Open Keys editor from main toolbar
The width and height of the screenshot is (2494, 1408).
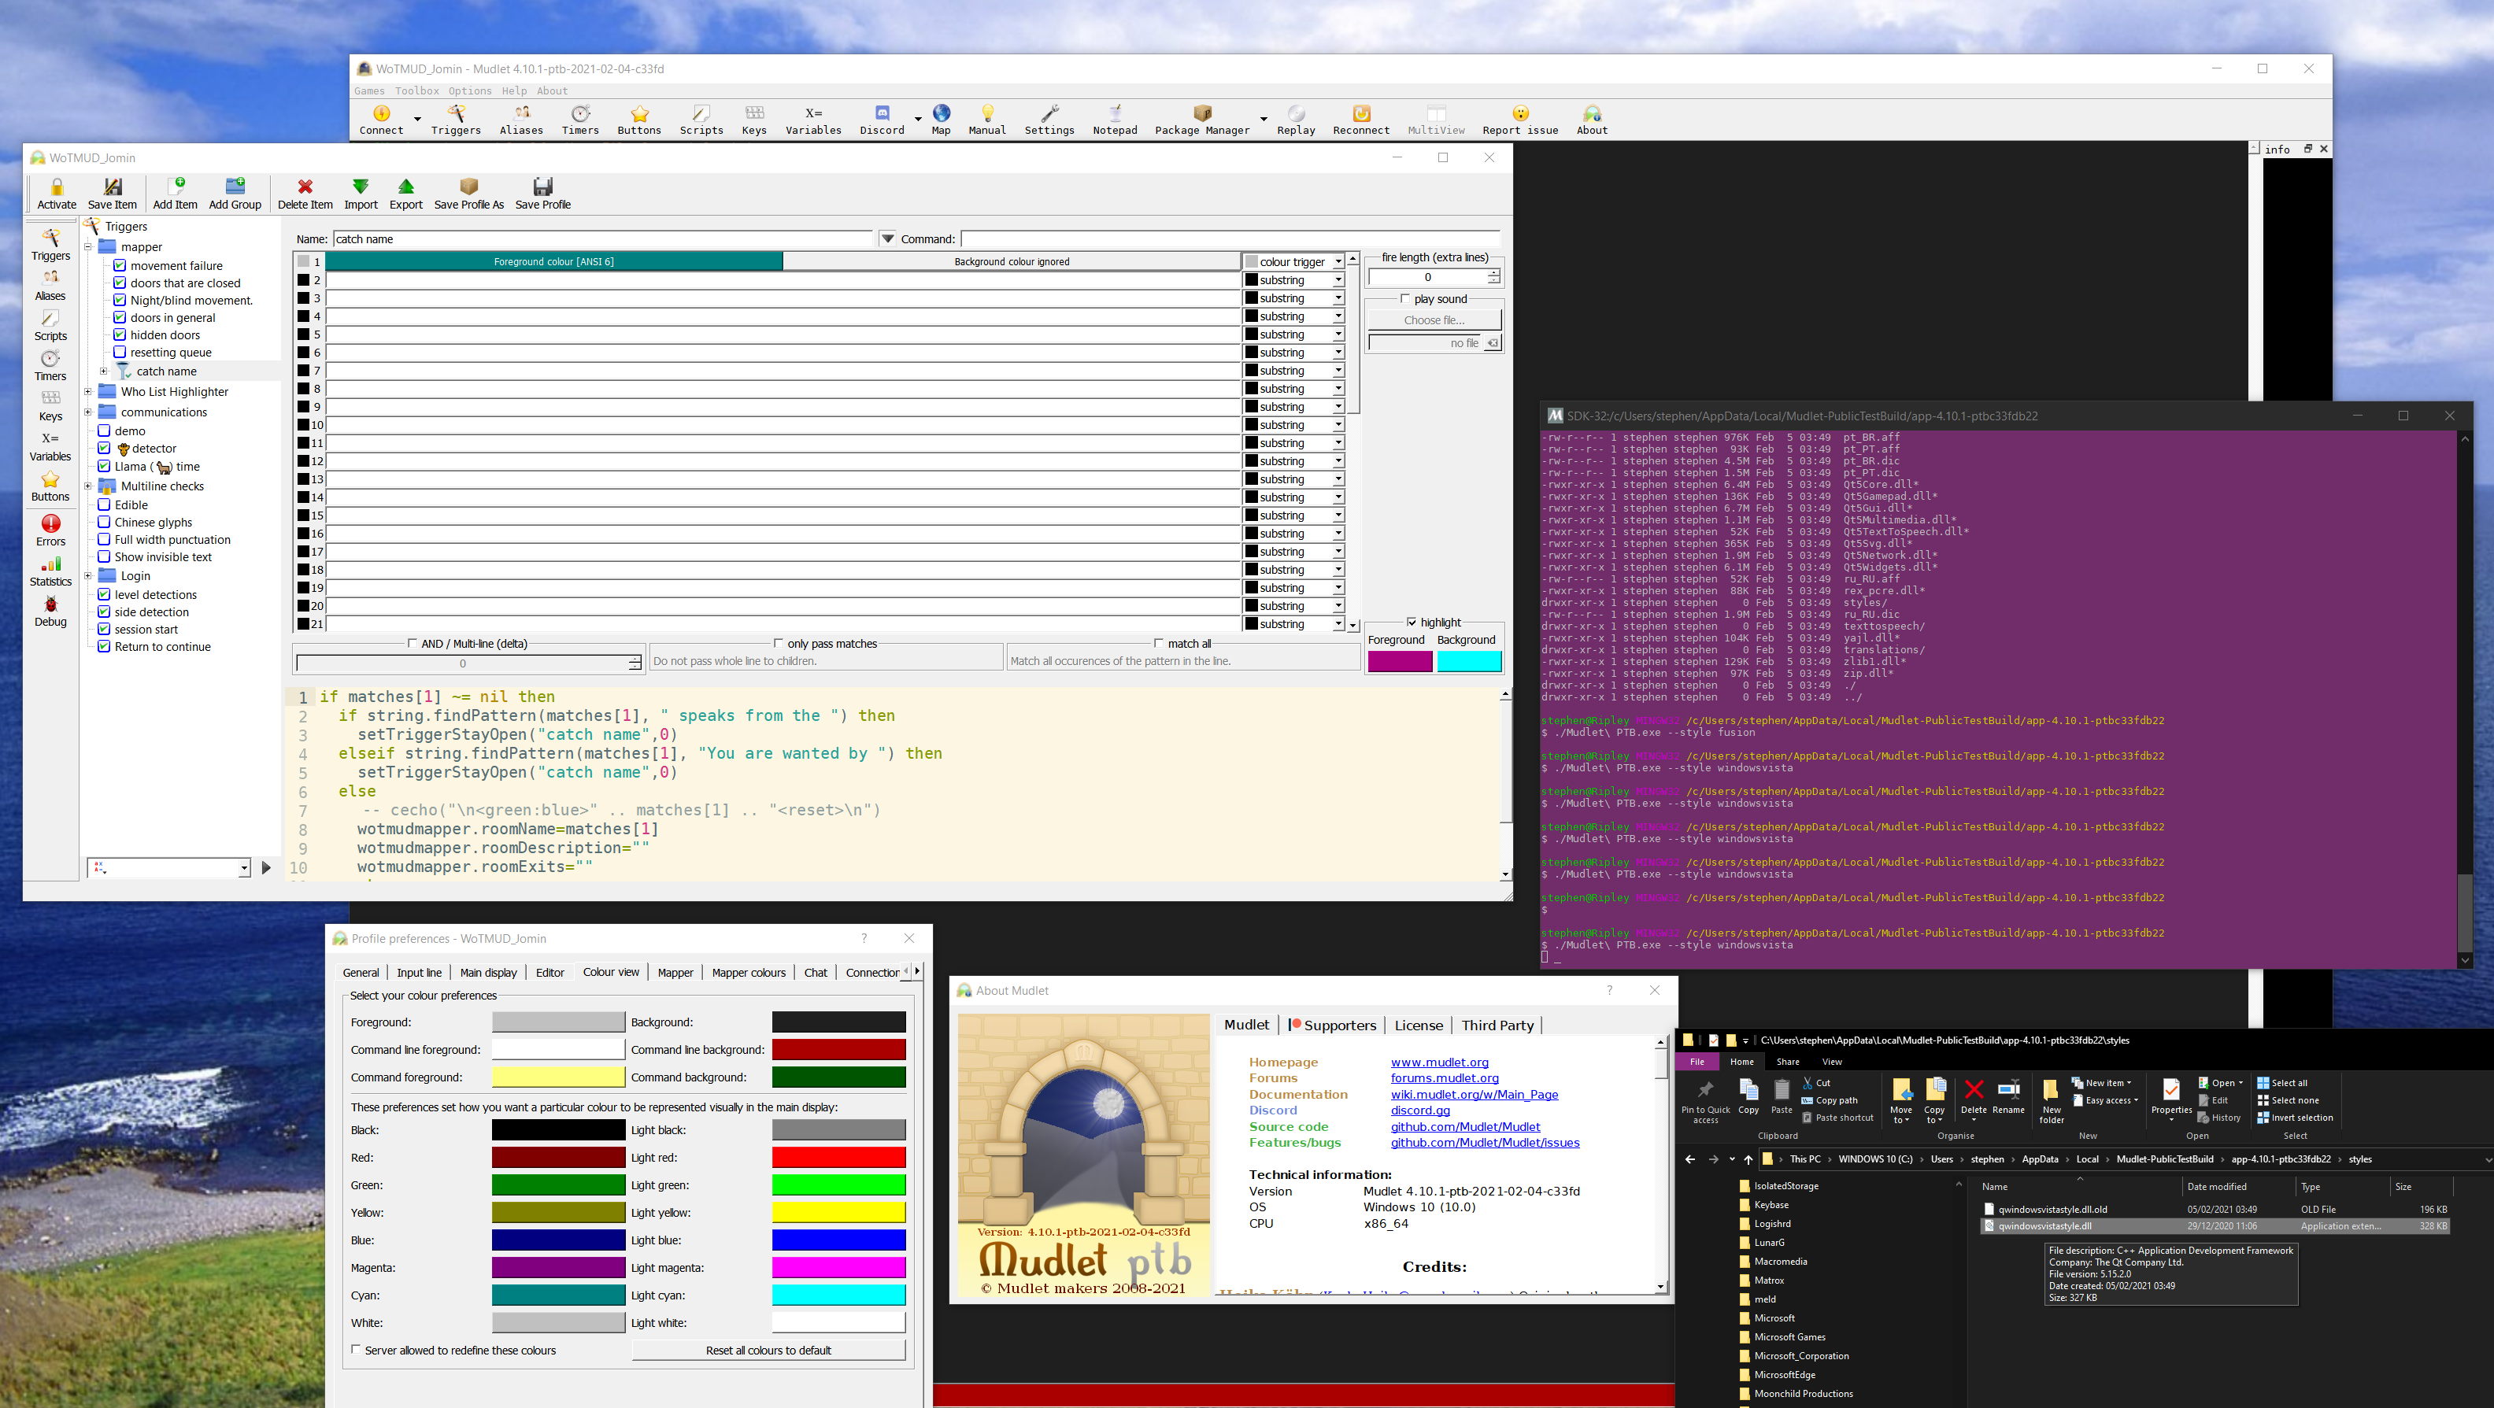coord(754,120)
